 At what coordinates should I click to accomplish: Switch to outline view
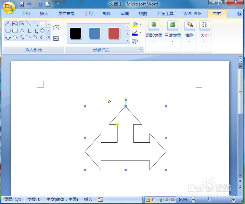166,200
